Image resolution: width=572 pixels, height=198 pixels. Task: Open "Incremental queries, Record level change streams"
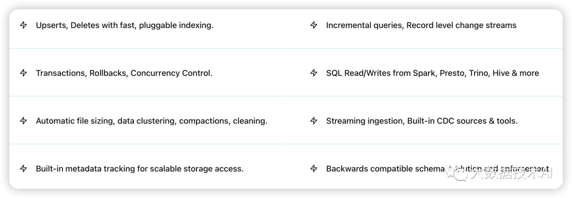pyautogui.click(x=422, y=25)
